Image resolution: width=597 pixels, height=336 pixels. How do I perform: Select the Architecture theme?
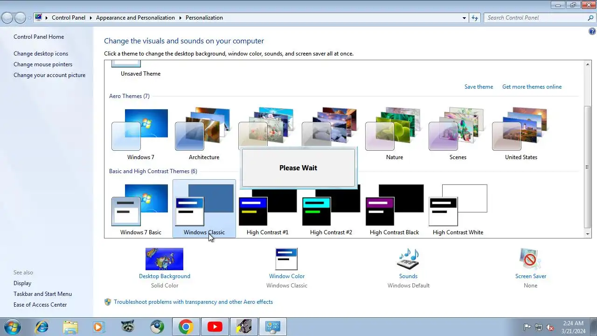[204, 133]
